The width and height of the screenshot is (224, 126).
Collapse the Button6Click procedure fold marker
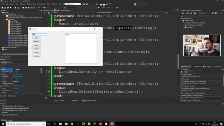tap(53, 84)
